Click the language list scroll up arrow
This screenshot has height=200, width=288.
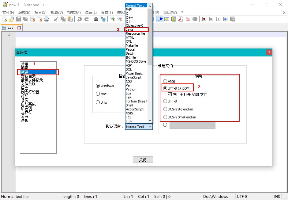click(150, 6)
